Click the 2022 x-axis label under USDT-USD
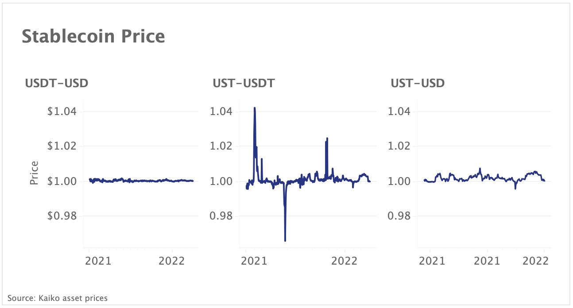This screenshot has width=573, height=308. click(x=172, y=261)
